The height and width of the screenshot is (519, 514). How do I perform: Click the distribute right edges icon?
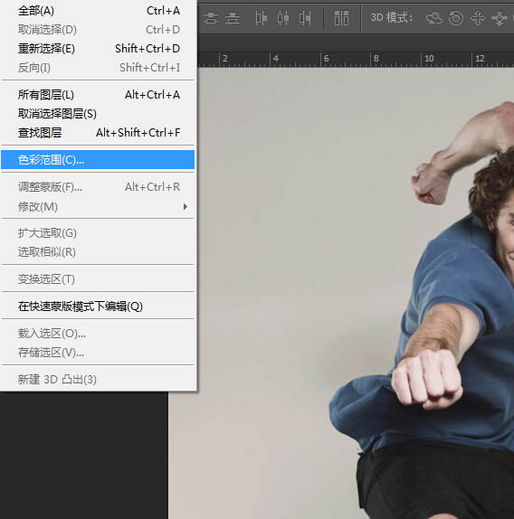(x=305, y=18)
